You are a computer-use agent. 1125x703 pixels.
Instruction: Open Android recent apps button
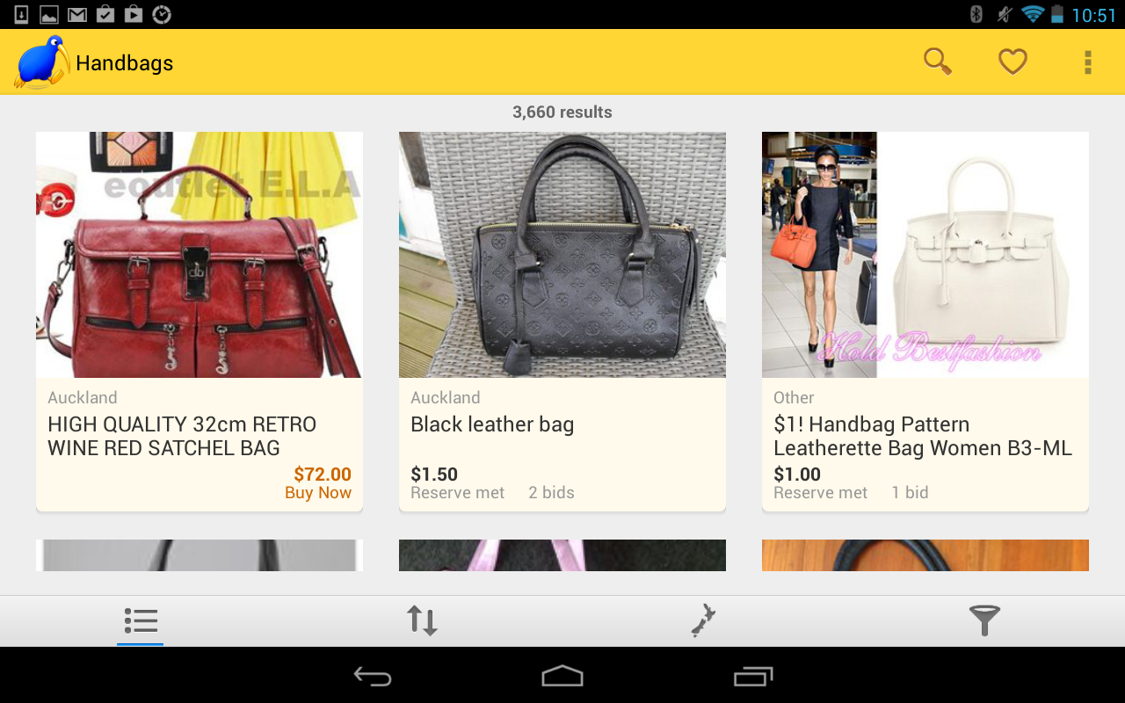753,676
